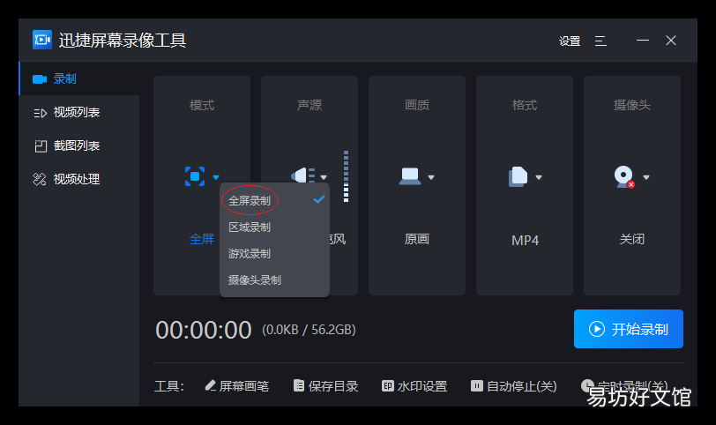Click the speaker icon under 声源
The image size is (716, 425).
point(302,176)
